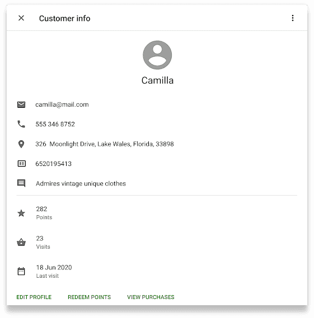
Task: Open View Purchases
Action: click(x=151, y=297)
